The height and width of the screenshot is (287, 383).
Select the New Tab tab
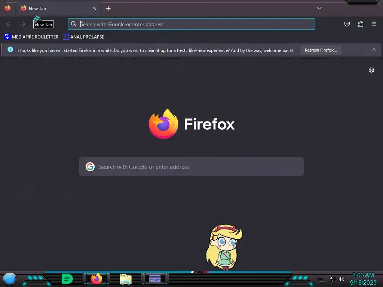click(59, 9)
